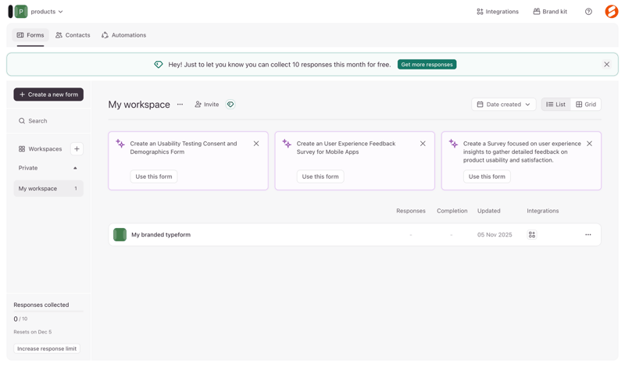Close the User Experience Feedback Survey card
The height and width of the screenshot is (367, 625).
point(423,144)
